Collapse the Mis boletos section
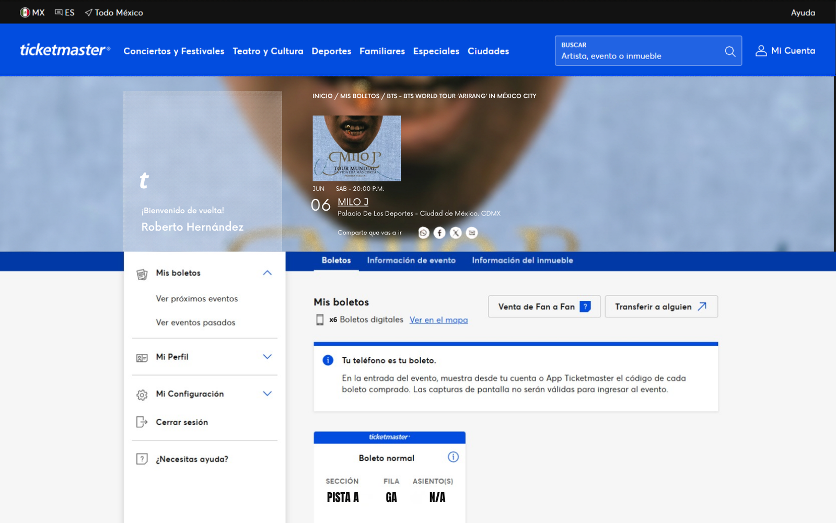 268,273
